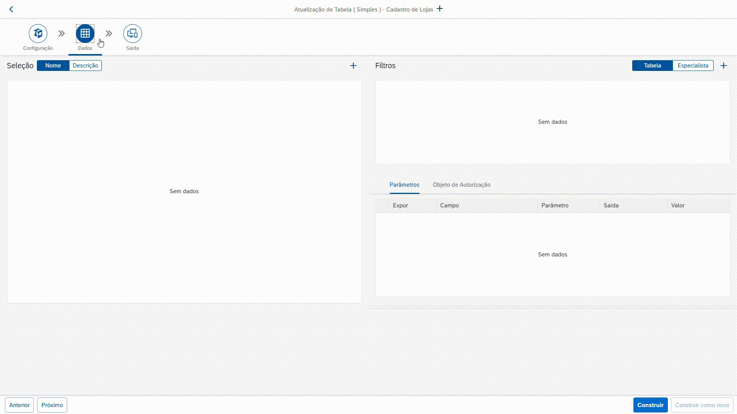Click the Próximo button
Image resolution: width=737 pixels, height=414 pixels.
[x=52, y=405]
